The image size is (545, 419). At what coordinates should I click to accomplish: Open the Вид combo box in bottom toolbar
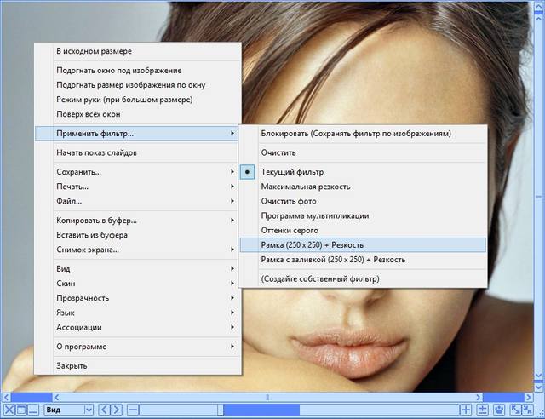(67, 410)
